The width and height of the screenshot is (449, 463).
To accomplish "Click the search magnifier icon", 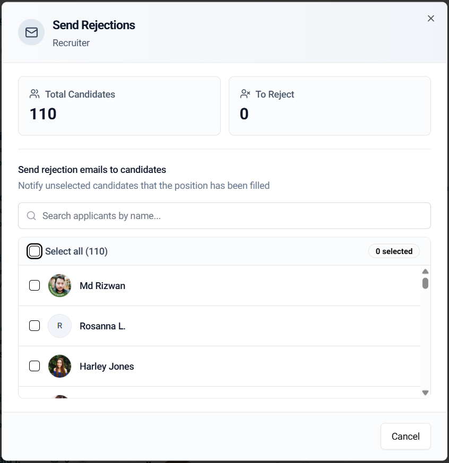I will pos(31,215).
